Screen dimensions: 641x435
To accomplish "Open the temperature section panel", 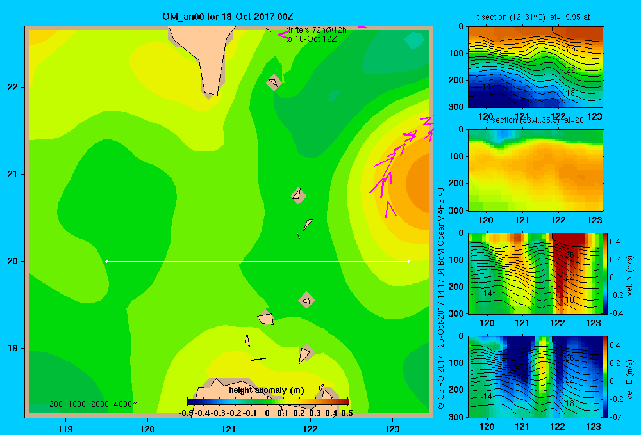I will 535,67.
